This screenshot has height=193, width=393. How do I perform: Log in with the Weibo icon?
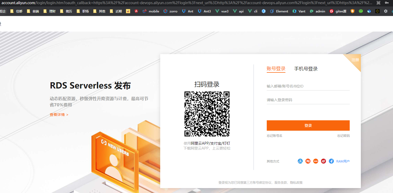pyautogui.click(x=324, y=161)
